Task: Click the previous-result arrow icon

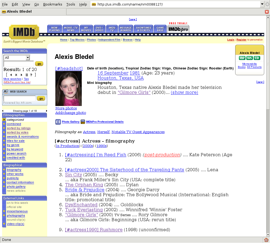Action: pyautogui.click(x=11, y=75)
